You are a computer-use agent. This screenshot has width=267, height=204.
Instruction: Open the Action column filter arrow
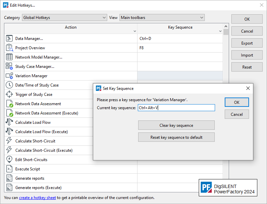click(135, 31)
